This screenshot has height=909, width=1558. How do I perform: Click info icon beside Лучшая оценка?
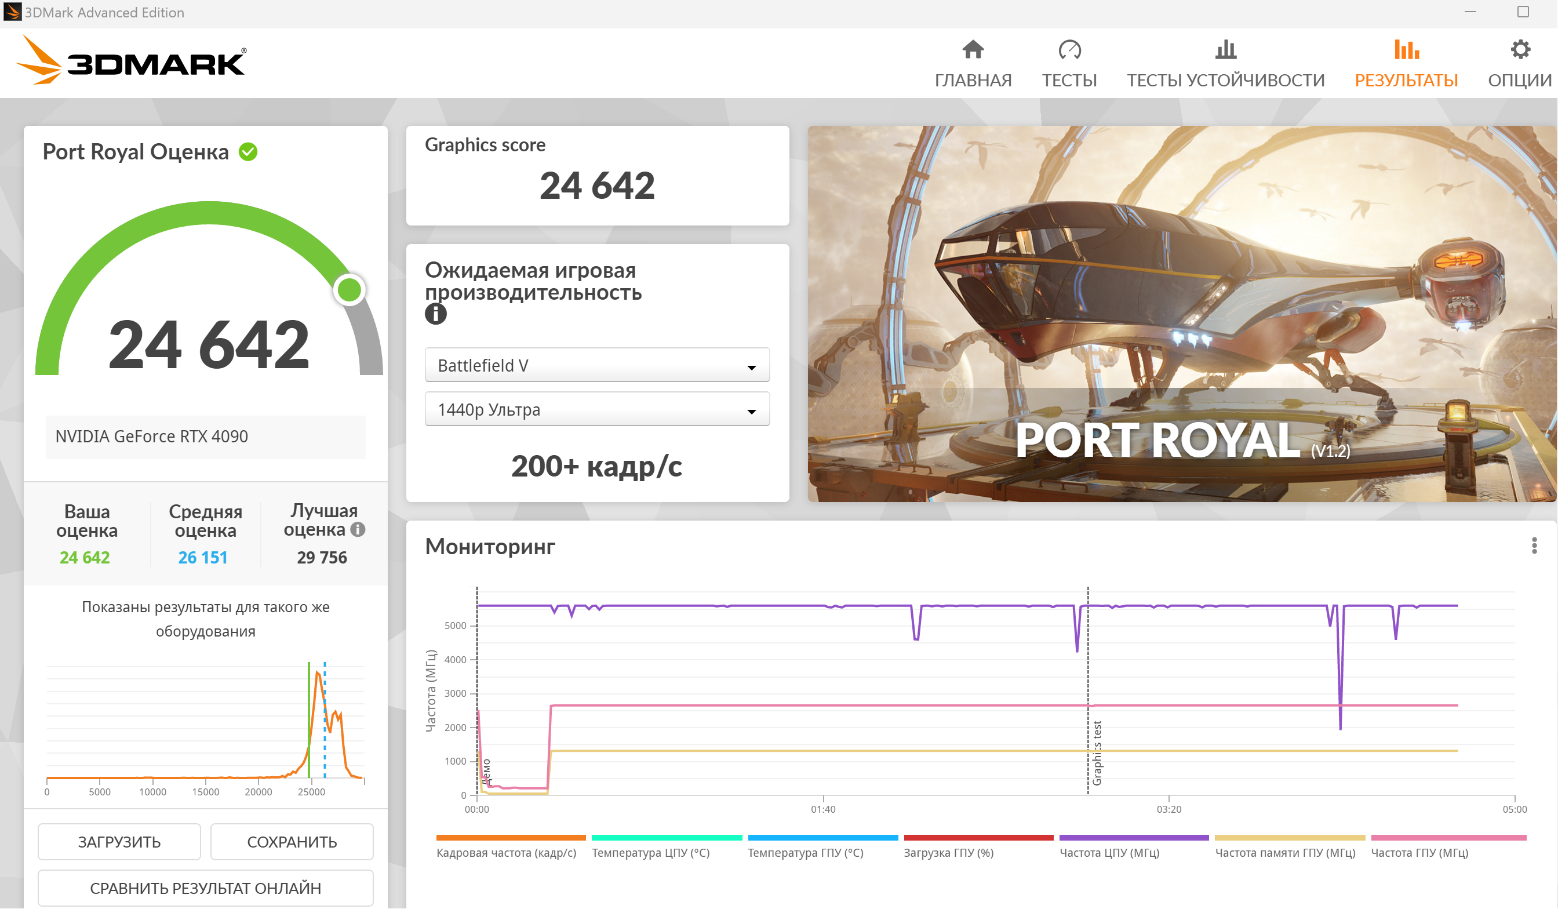[358, 529]
